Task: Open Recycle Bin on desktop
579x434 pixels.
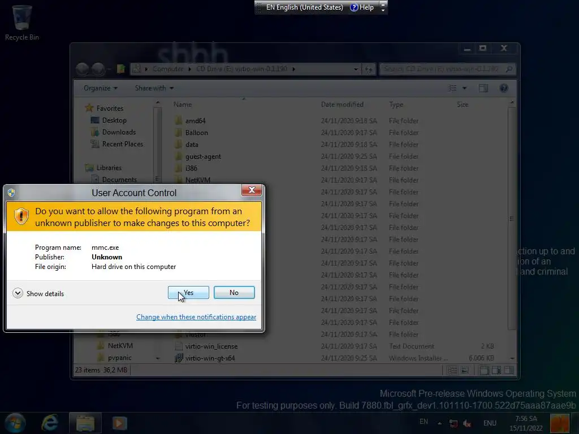Action: 22,22
